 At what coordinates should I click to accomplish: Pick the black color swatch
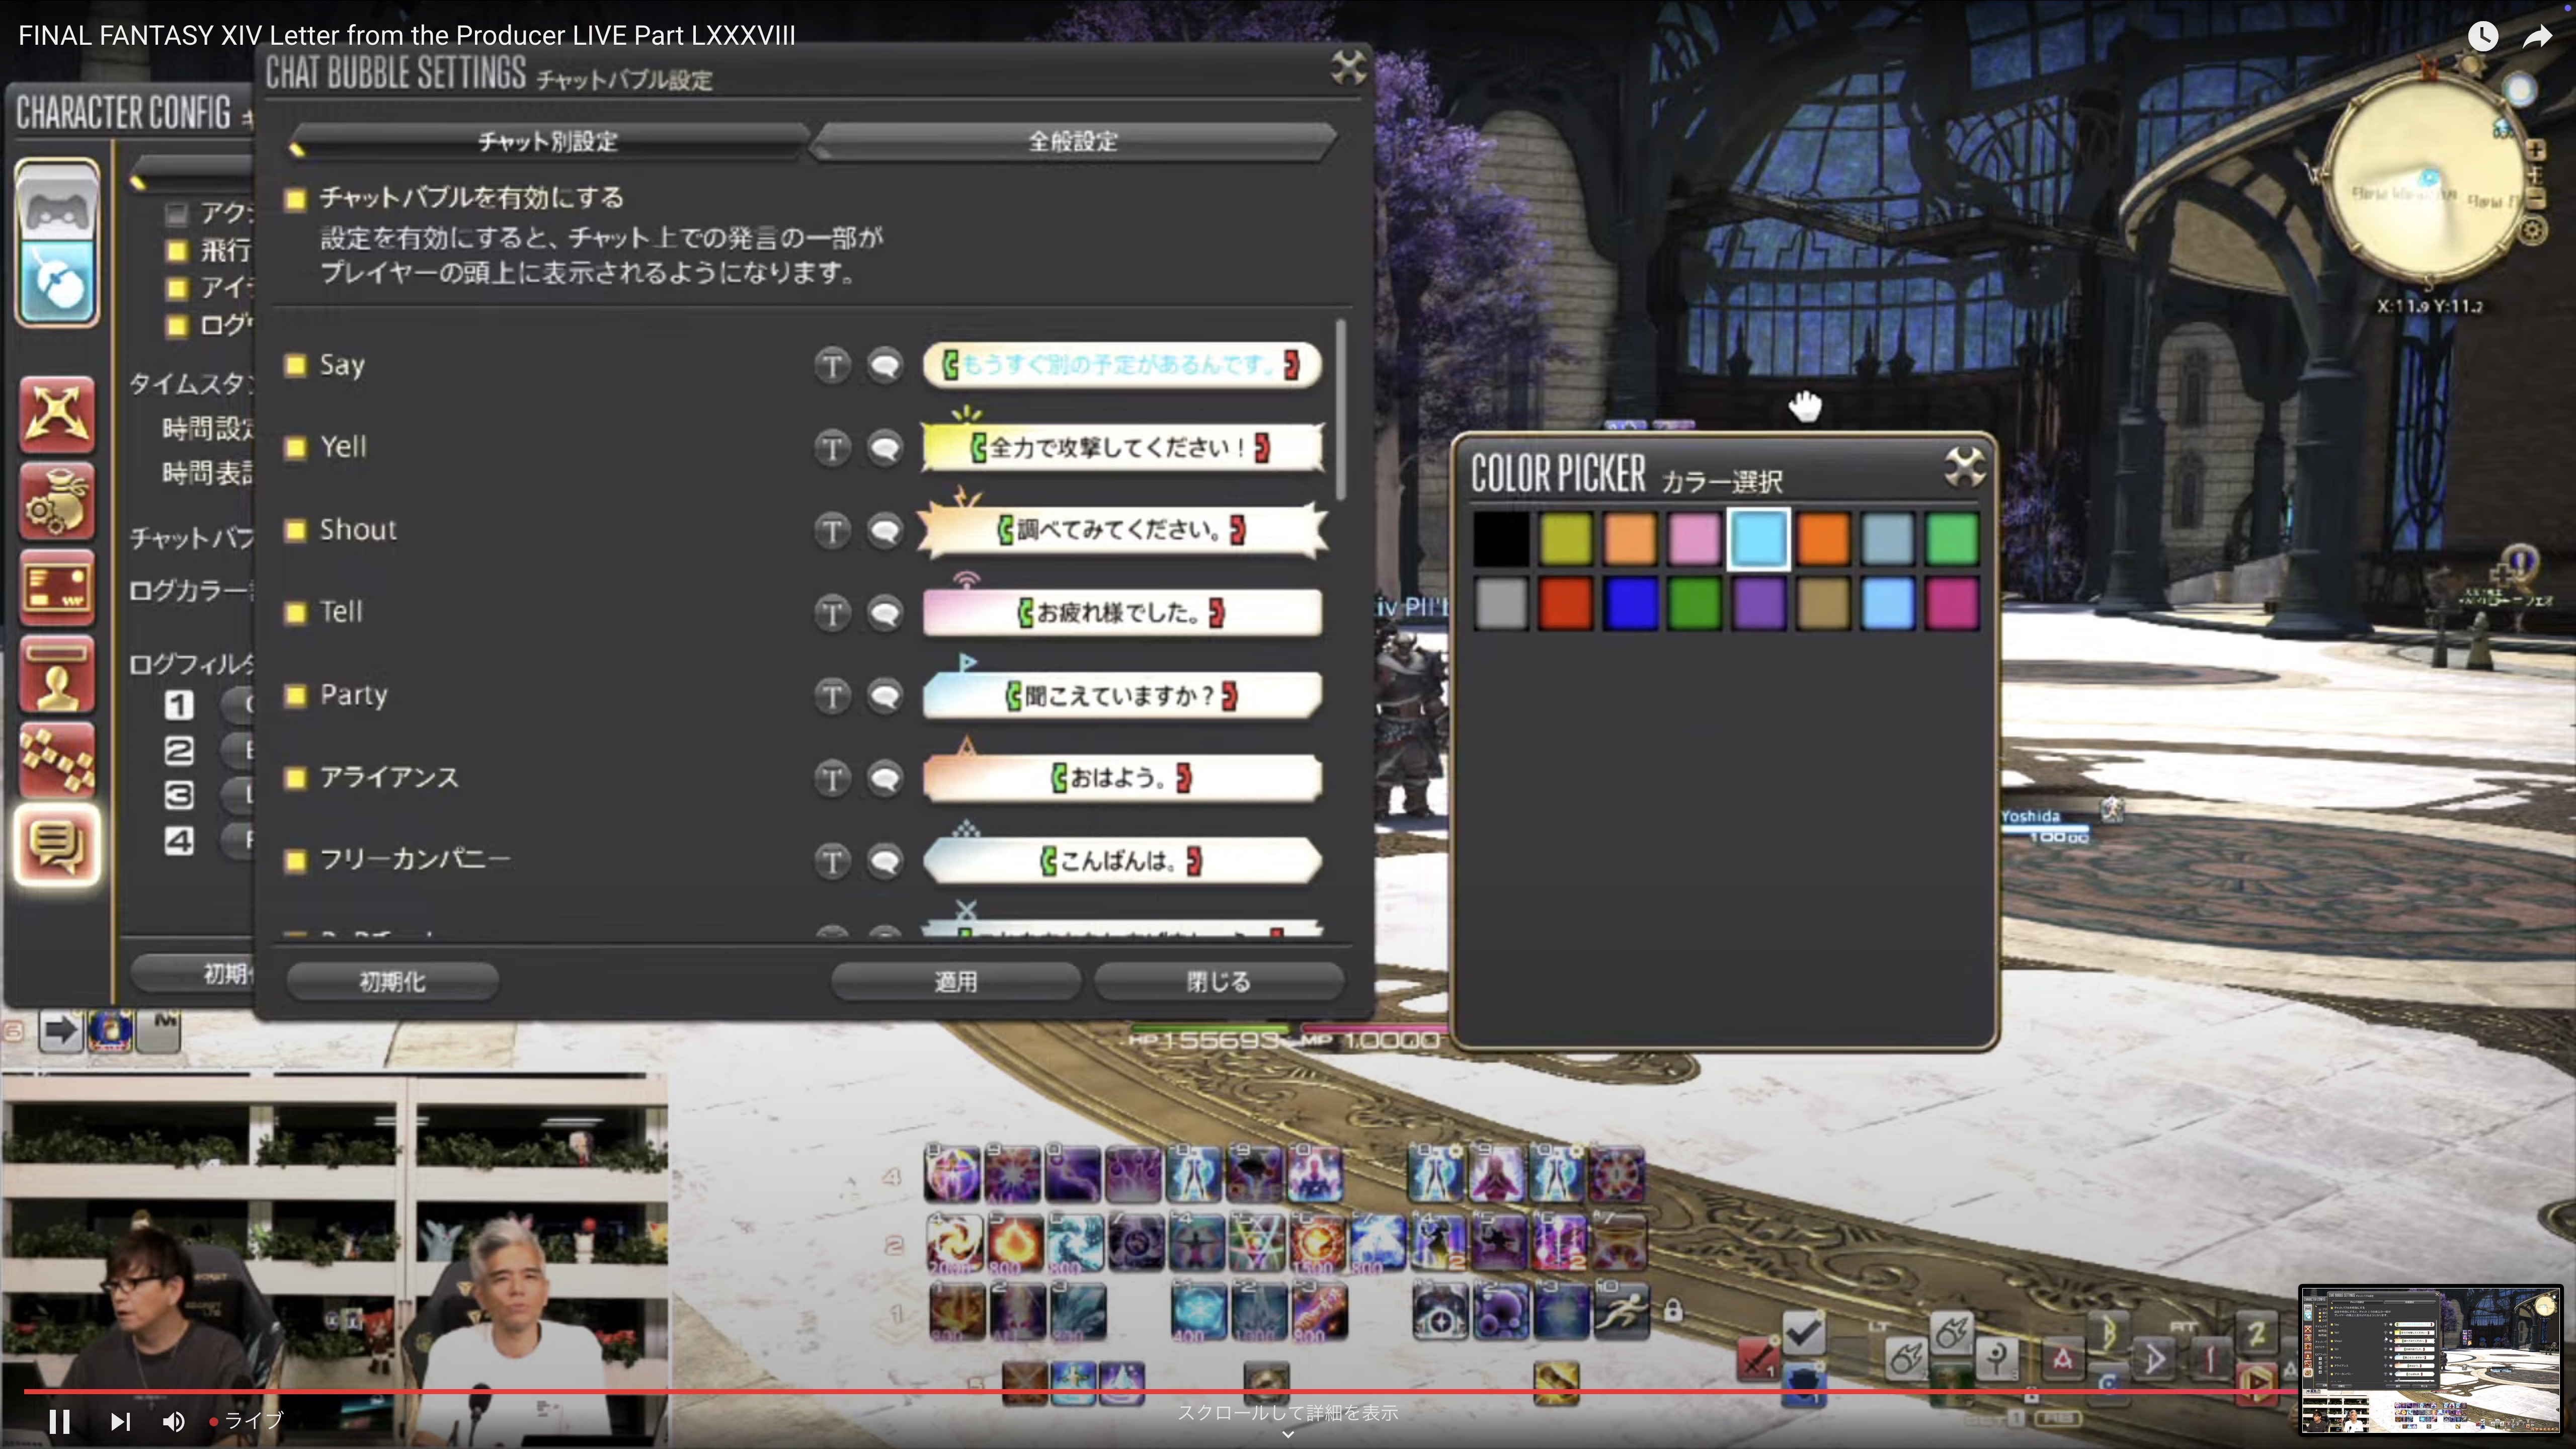tap(1501, 538)
